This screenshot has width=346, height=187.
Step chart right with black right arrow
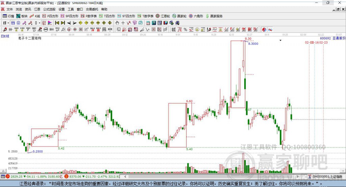point(75,23)
